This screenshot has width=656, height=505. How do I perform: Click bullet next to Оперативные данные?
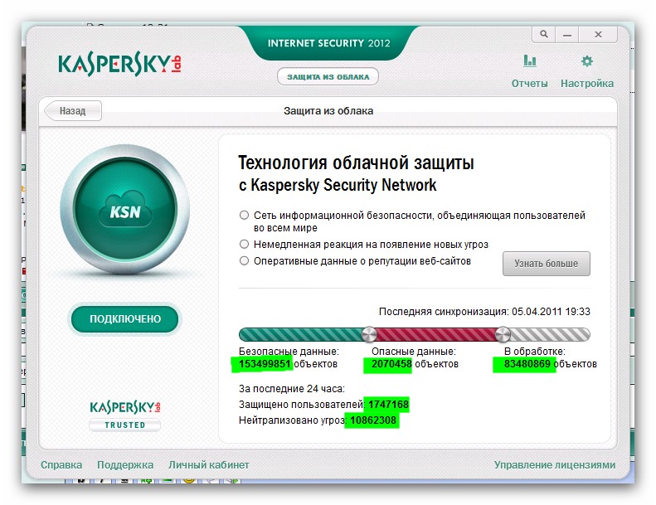[x=244, y=260]
